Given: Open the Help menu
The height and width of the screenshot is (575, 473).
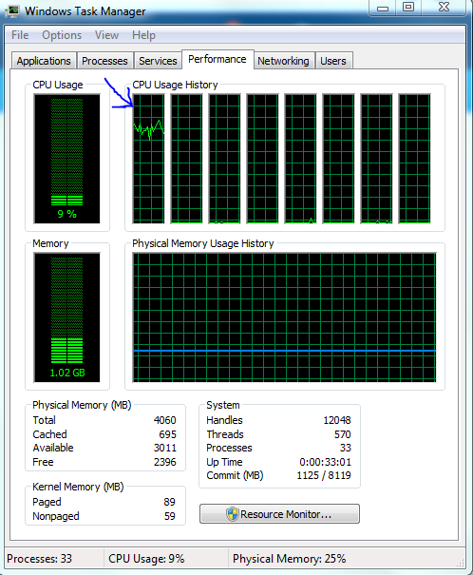Looking at the screenshot, I should 143,35.
